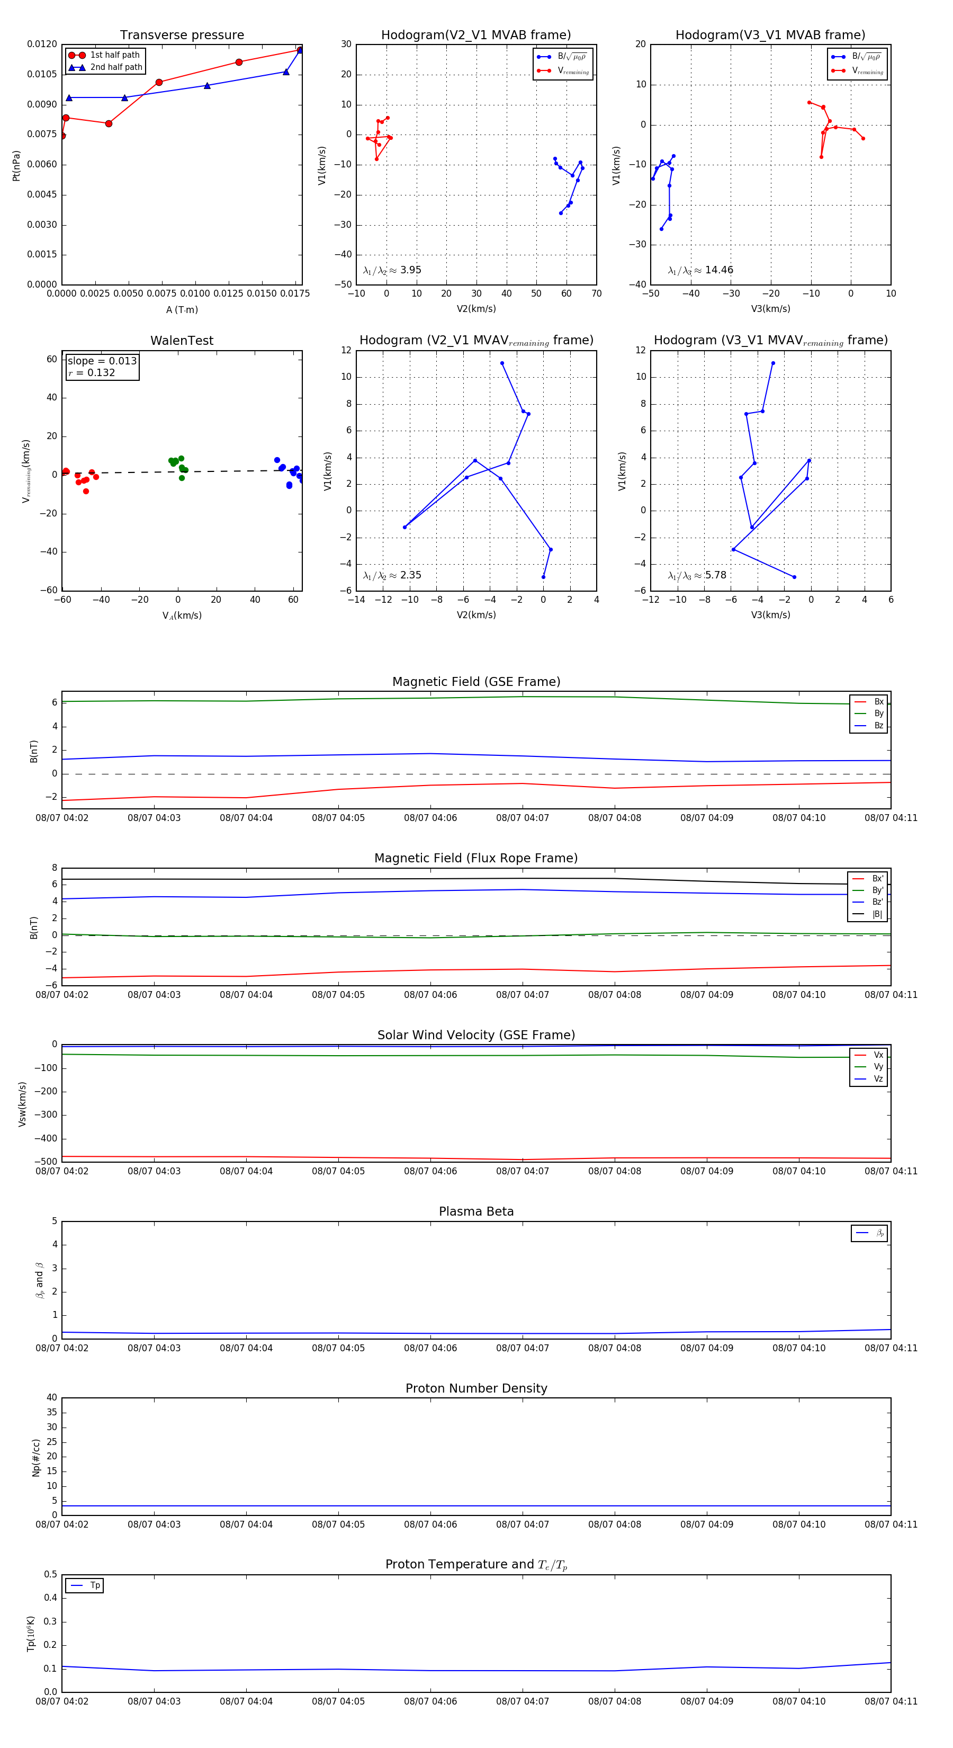The image size is (953, 1748).
Task: Select the |B| legend entry
Action: pyautogui.click(x=868, y=914)
